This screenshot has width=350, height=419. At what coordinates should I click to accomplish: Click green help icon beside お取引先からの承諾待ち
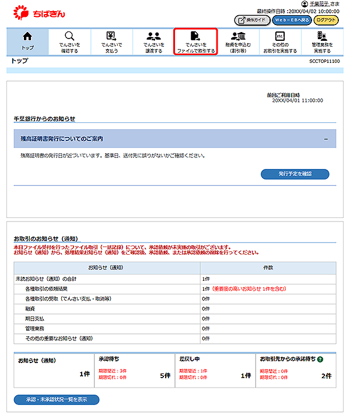pyautogui.click(x=320, y=360)
